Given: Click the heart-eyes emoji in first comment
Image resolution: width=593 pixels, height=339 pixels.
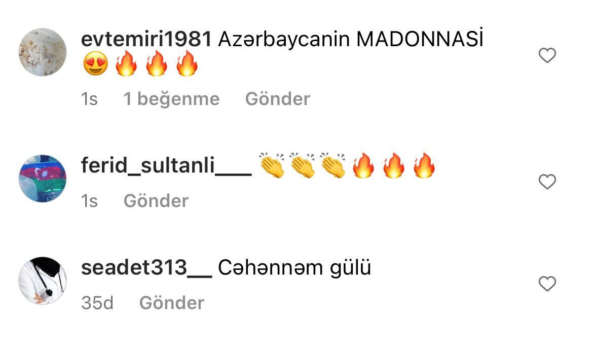Looking at the screenshot, I should (x=95, y=64).
